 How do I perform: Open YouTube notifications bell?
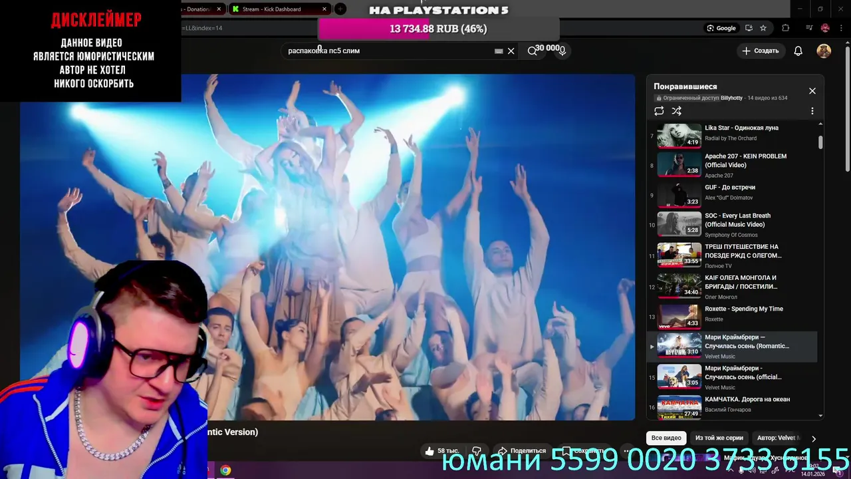tap(798, 51)
